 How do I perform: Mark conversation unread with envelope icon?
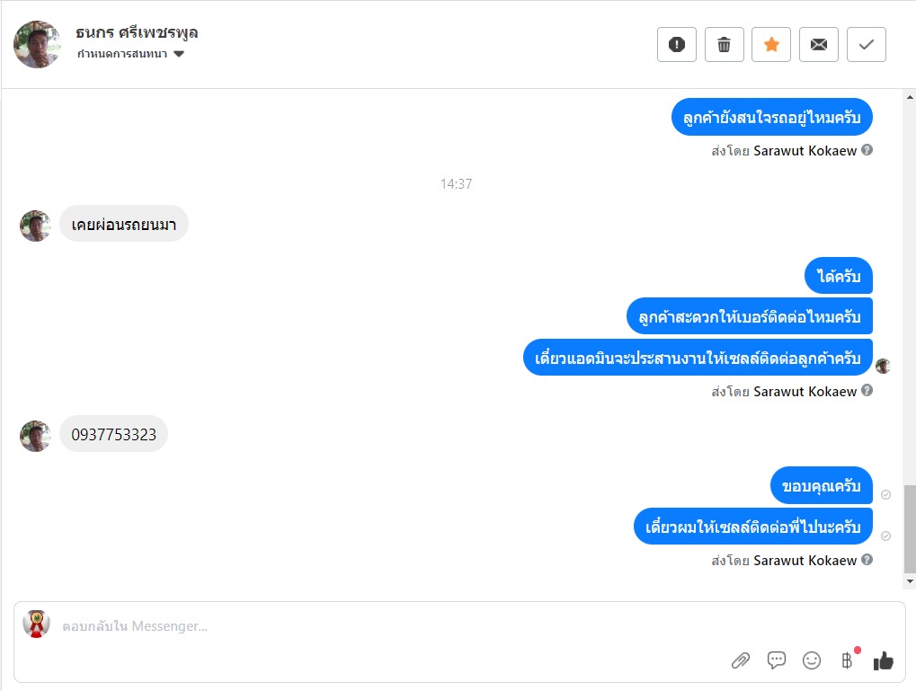click(818, 44)
